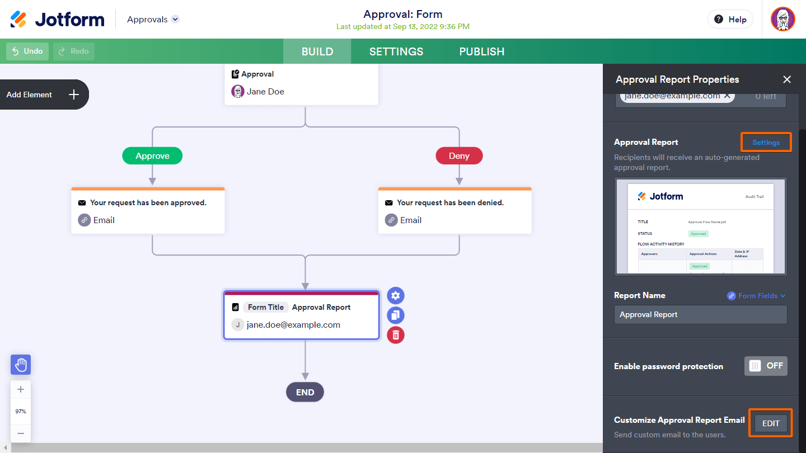Open settings gear for Approval Report element
806x453 pixels.
click(x=396, y=296)
